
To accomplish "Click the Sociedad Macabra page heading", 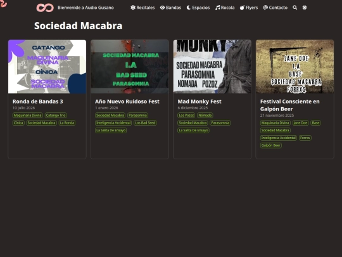I will click(79, 26).
